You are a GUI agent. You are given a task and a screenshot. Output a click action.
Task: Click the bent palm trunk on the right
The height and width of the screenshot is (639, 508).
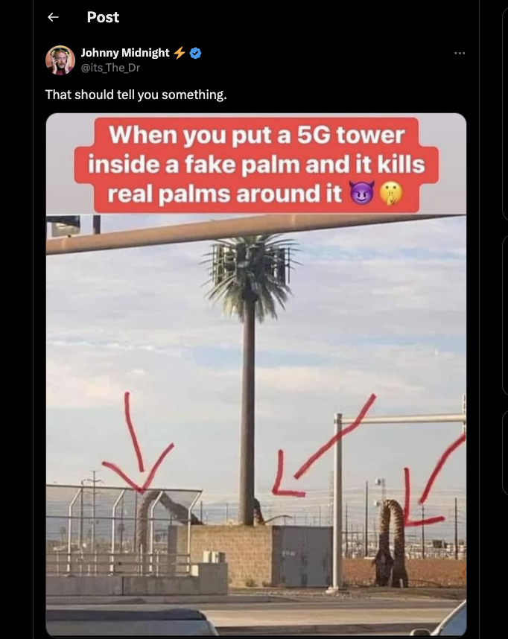[390, 542]
